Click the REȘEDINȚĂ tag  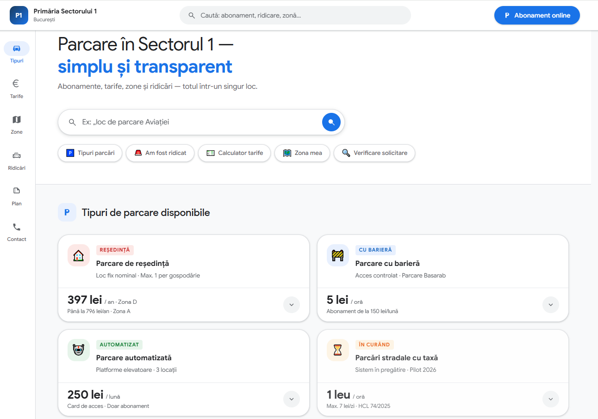(x=115, y=250)
